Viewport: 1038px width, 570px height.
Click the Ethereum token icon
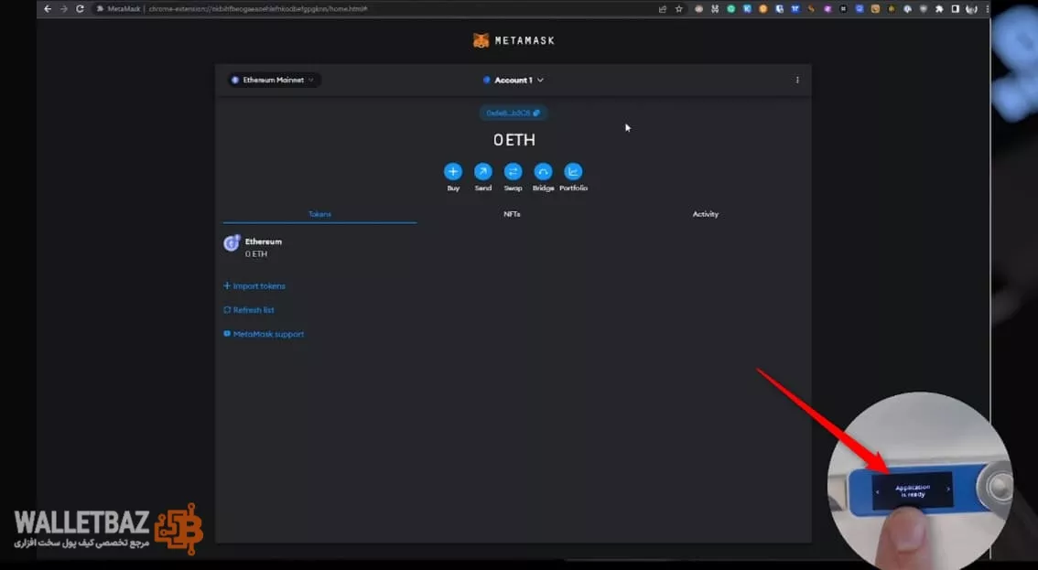point(232,243)
